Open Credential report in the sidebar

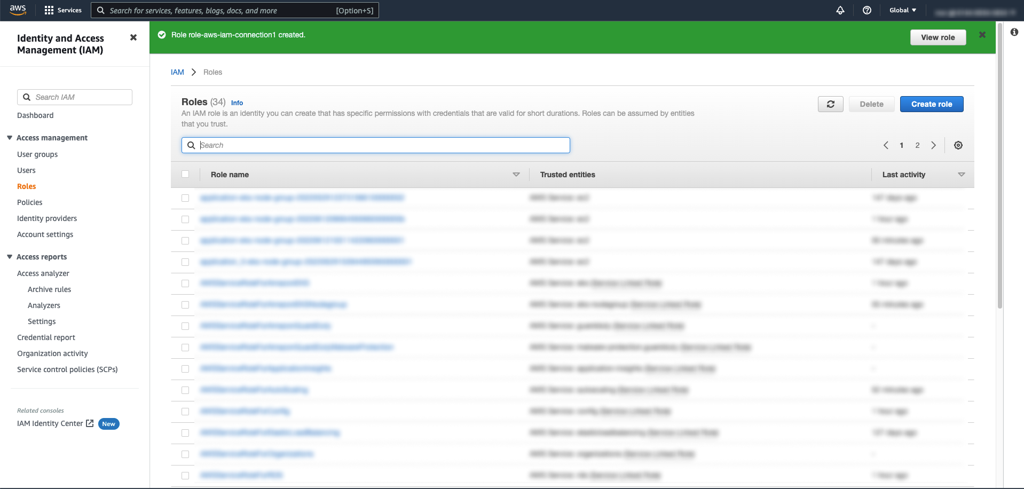click(46, 337)
